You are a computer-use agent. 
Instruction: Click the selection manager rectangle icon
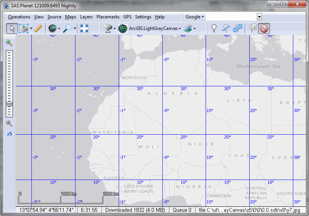24,28
